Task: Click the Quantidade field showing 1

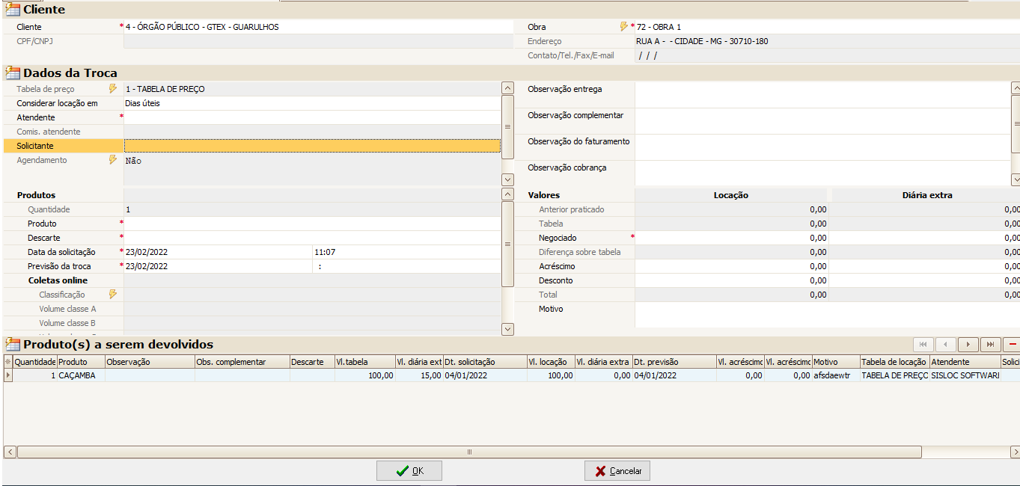Action: coord(312,209)
